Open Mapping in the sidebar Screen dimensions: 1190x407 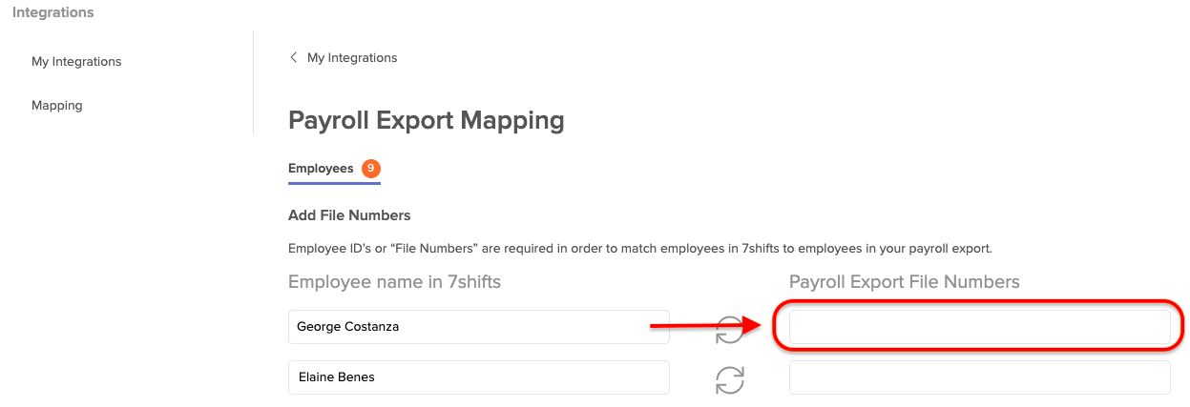click(57, 105)
